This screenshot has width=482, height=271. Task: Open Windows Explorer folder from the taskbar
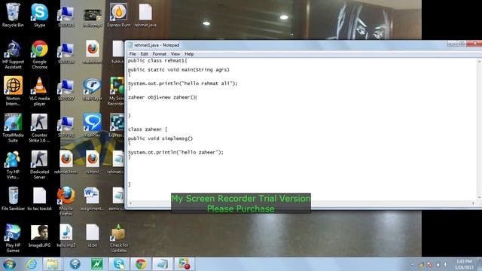pos(52,264)
